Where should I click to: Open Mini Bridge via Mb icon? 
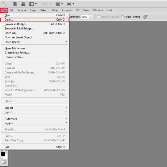(x=23, y=4)
